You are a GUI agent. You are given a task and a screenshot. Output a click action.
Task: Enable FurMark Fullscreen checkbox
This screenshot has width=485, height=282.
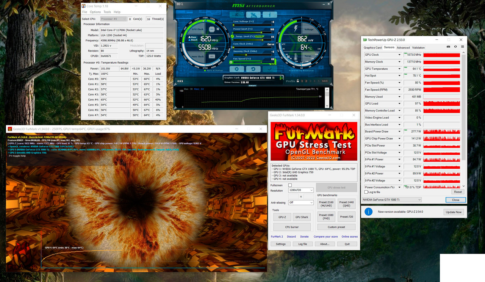coord(290,185)
